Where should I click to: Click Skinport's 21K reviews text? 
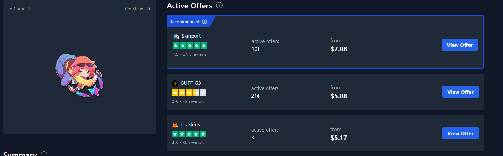[195, 54]
